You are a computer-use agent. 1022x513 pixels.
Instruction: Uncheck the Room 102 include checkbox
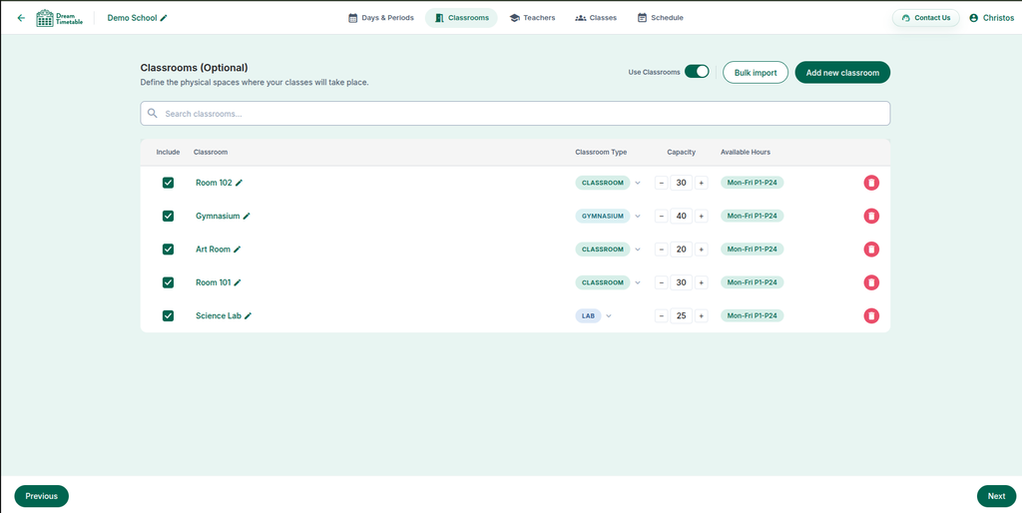[x=168, y=184]
